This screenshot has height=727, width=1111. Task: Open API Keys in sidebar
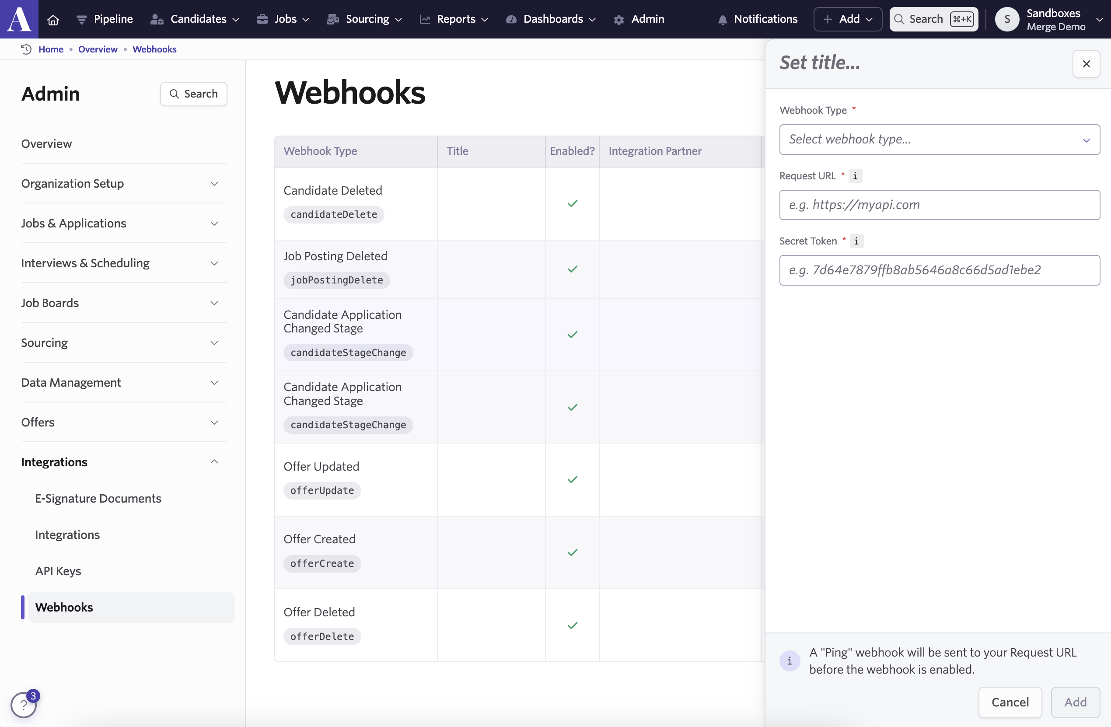tap(58, 570)
